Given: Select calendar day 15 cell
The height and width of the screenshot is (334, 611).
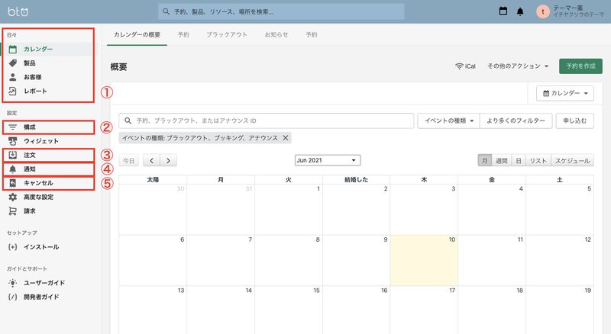Looking at the screenshot, I should tap(289, 310).
